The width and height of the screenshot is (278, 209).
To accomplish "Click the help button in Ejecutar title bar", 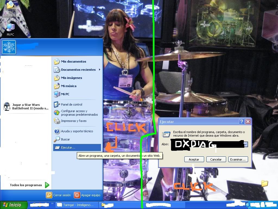I will pyautogui.click(x=242, y=122).
